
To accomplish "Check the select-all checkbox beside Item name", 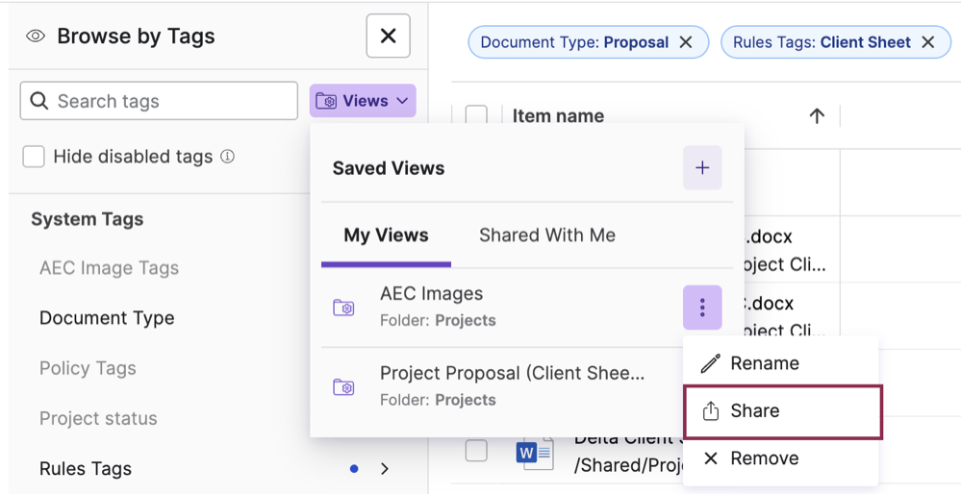I will [x=476, y=116].
